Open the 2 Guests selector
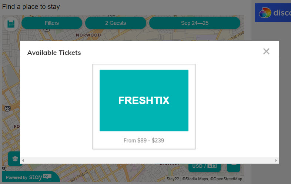The image size is (291, 184). click(x=116, y=23)
